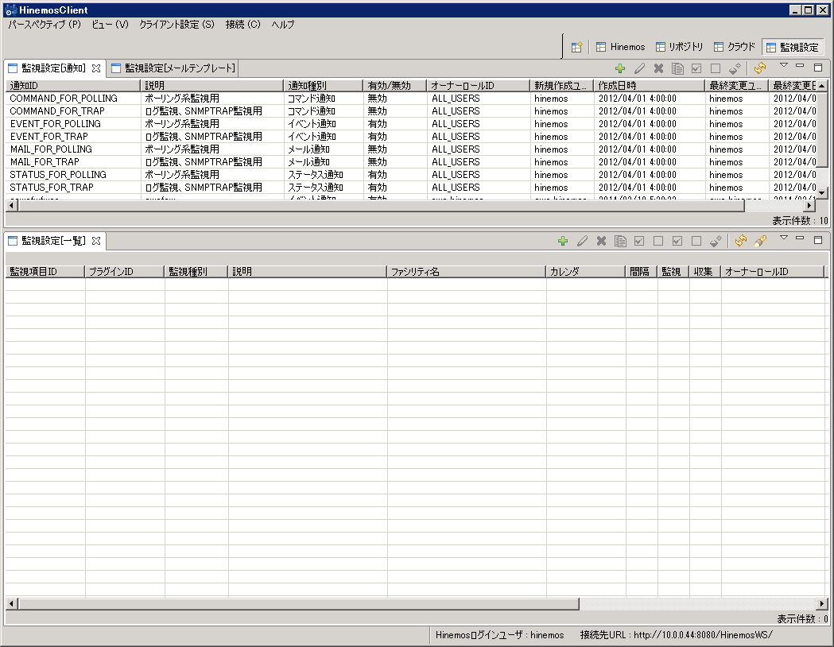Click 接続先URL text in the status bar

(x=676, y=635)
